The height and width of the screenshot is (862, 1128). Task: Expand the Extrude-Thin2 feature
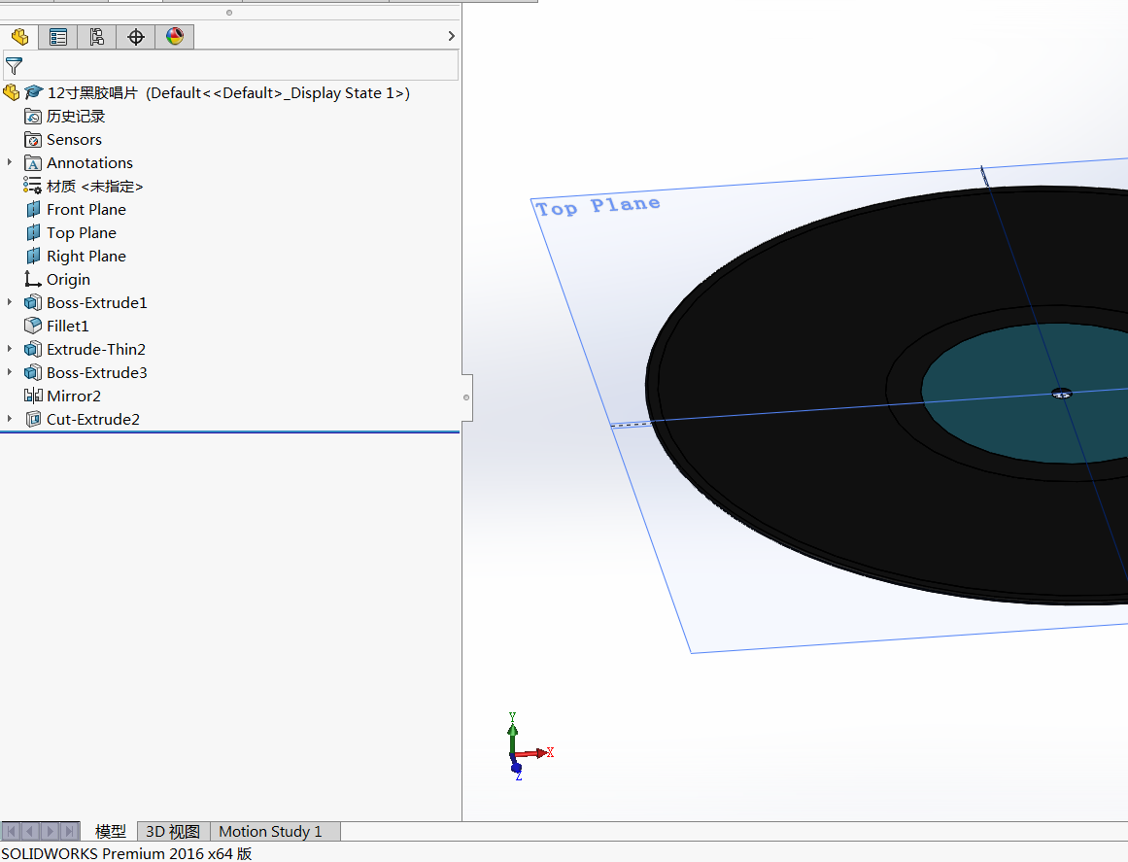10,350
